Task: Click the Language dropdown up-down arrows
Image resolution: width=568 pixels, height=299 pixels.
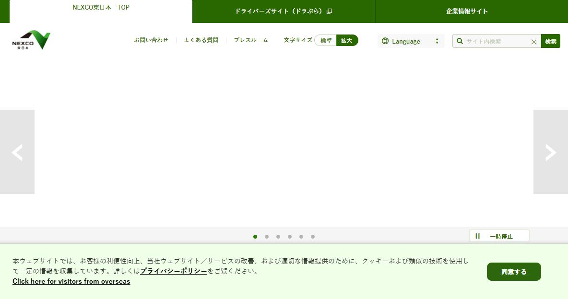Action: click(437, 41)
